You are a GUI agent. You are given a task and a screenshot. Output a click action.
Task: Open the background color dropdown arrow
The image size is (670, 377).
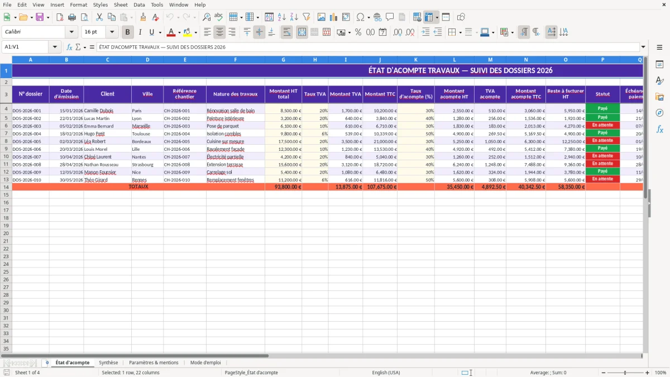(x=195, y=32)
